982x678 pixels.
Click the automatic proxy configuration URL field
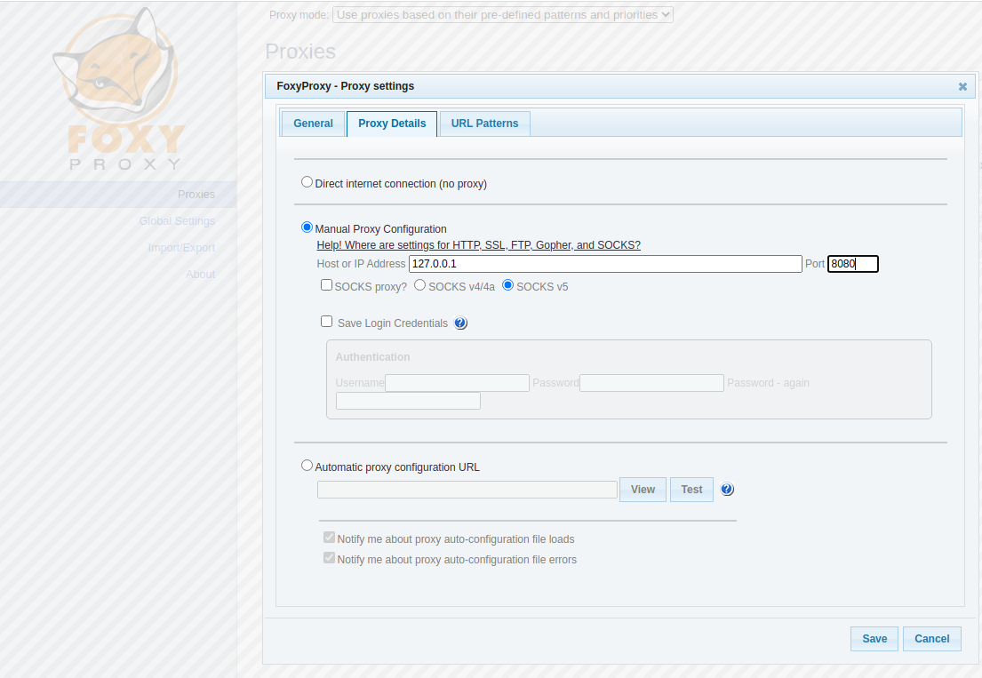pos(467,490)
